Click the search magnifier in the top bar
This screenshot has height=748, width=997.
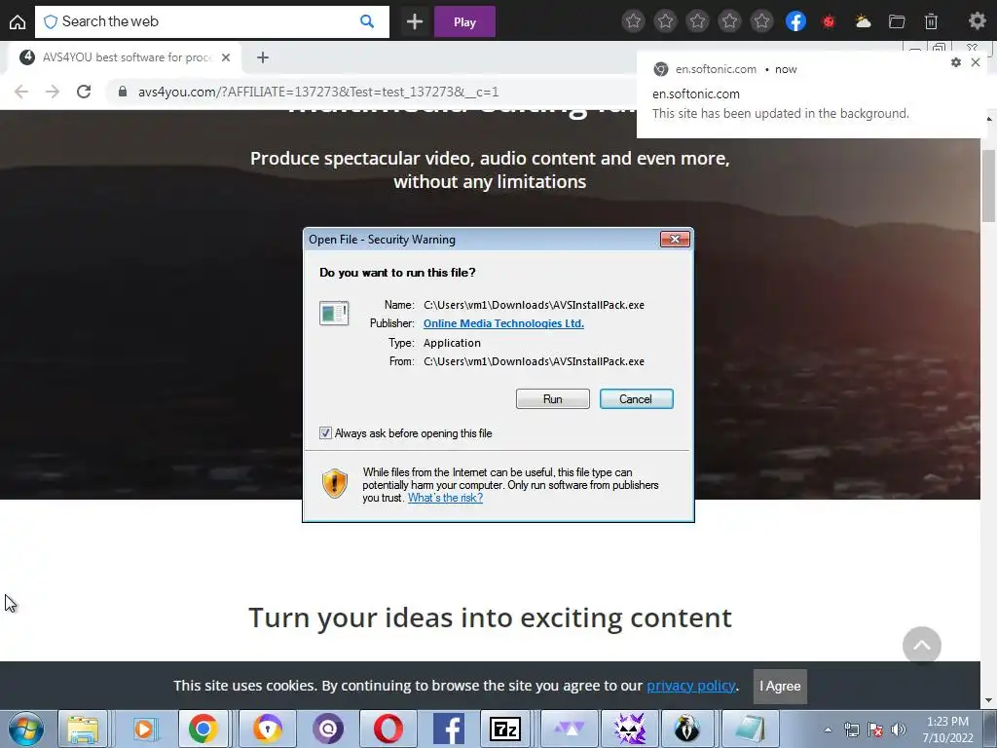tap(367, 21)
